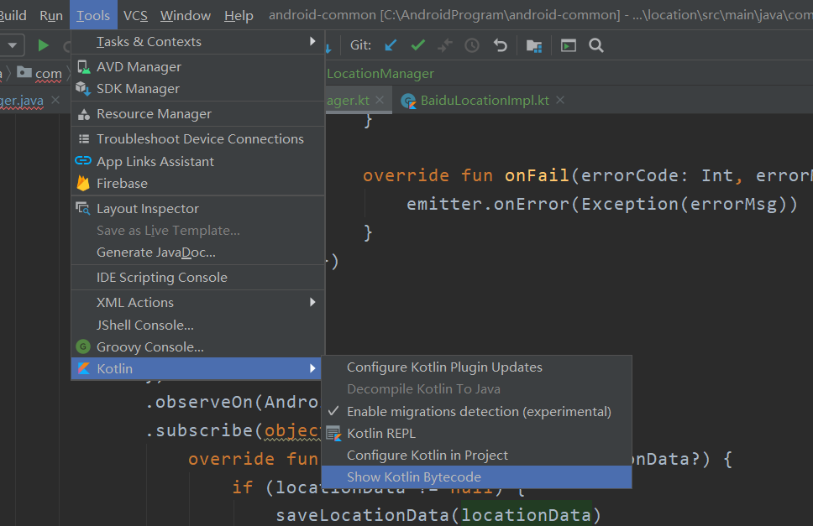Choose Generate JavaDoc menu entry
813x526 pixels.
[197, 253]
